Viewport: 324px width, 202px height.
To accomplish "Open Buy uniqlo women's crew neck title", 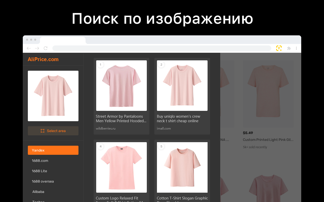I will (x=178, y=119).
